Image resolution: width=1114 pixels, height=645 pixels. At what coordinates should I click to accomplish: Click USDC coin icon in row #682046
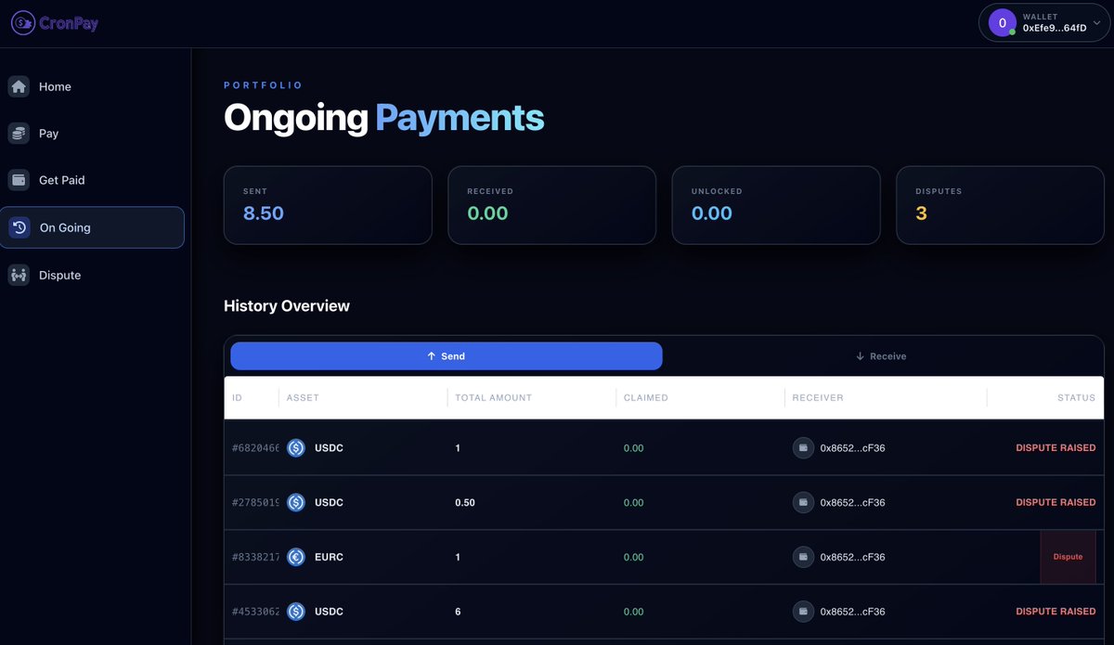[296, 448]
